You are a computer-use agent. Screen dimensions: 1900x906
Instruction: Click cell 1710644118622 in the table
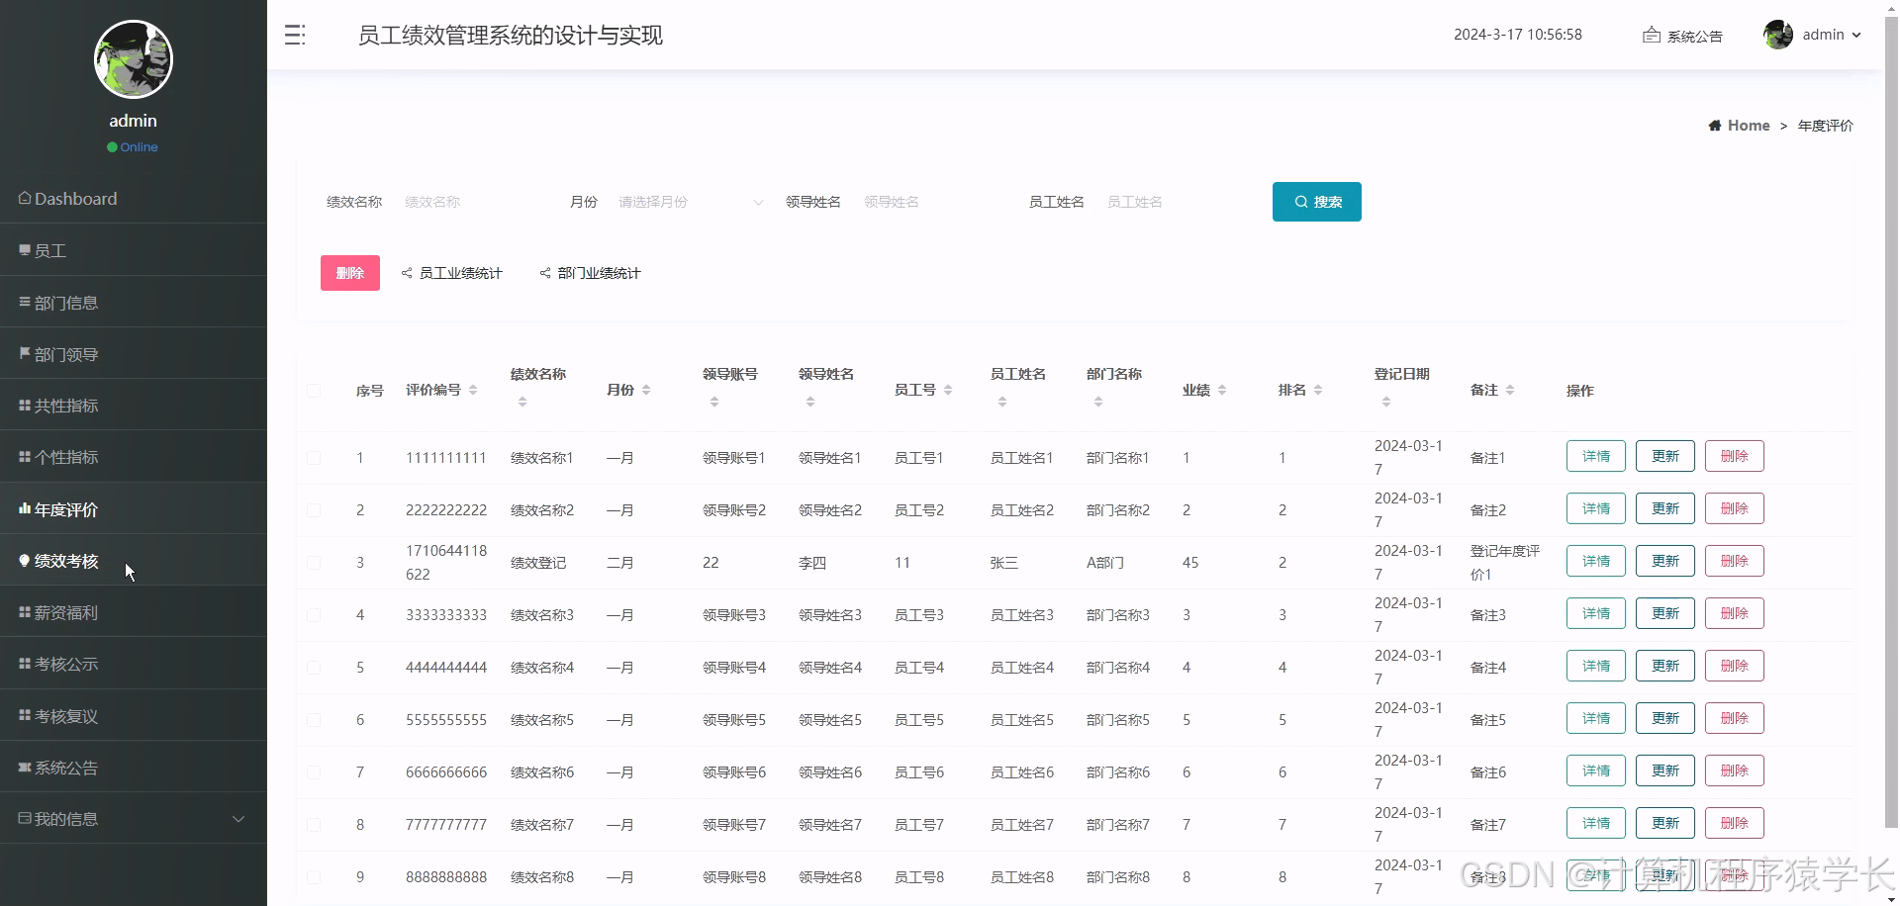tap(446, 563)
